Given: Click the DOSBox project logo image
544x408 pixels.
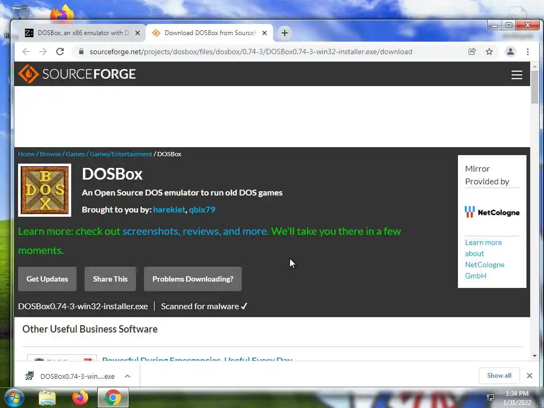Looking at the screenshot, I should click(45, 190).
